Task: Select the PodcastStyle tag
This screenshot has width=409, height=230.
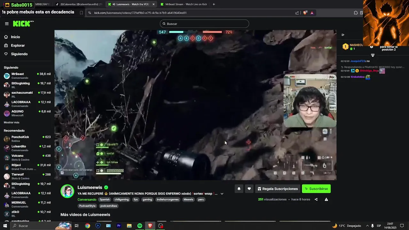Action: 87,206
